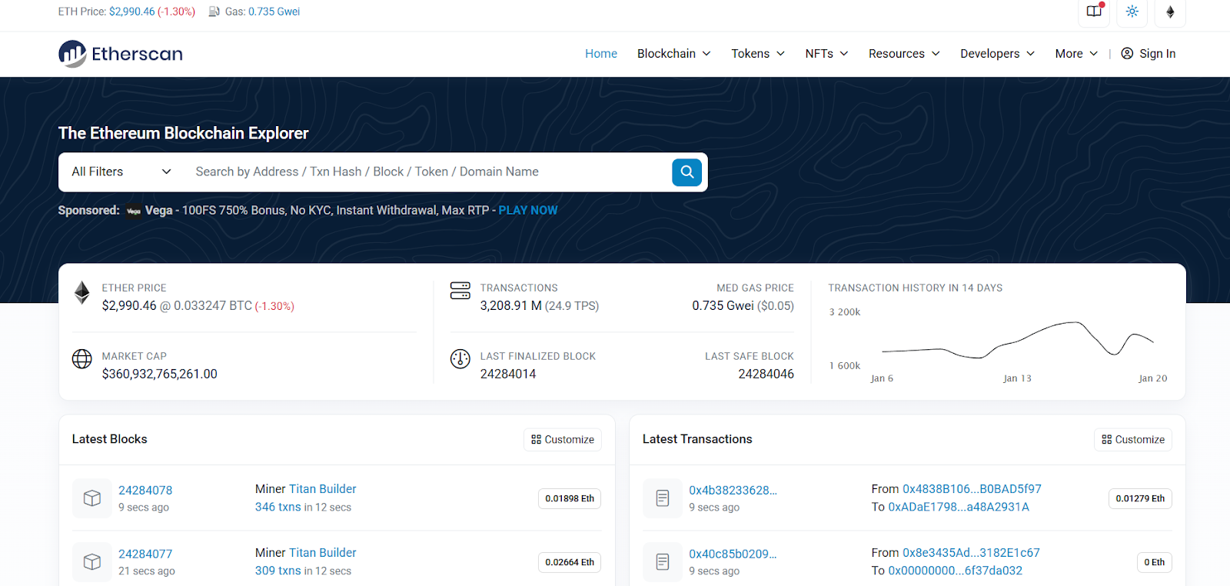Click the PLAY NOW sponsored link
The width and height of the screenshot is (1230, 586).
click(528, 211)
